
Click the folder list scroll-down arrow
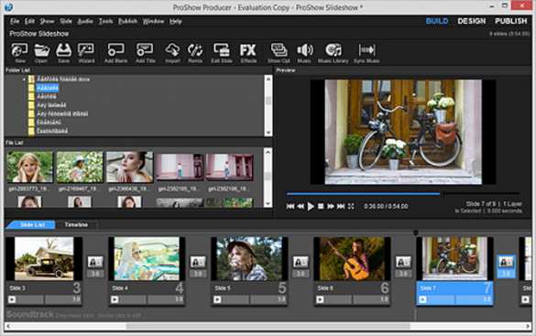[268, 133]
